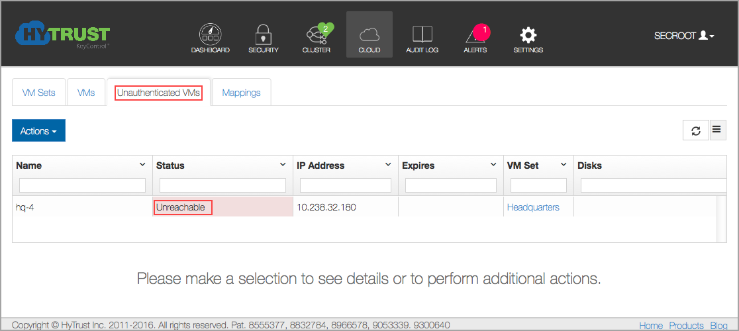Open the Blog footer link
The width and height of the screenshot is (739, 331).
718,325
